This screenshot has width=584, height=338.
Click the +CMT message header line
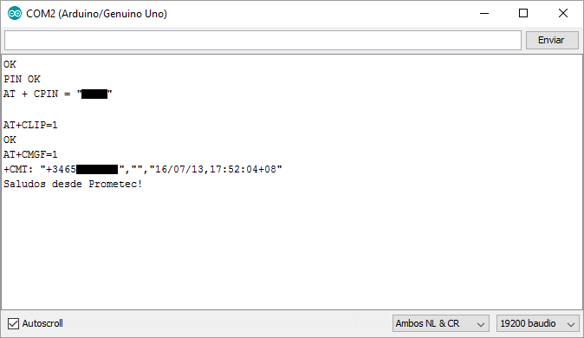point(143,169)
